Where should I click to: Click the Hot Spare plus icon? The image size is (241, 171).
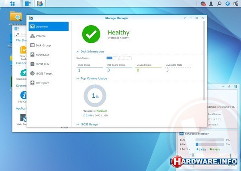[x=33, y=83]
